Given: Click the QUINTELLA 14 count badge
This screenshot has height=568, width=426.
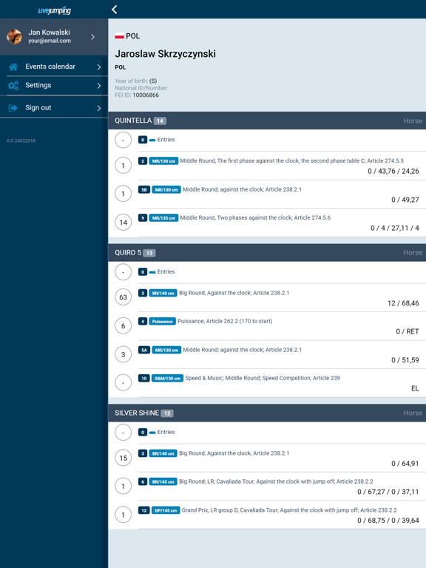Looking at the screenshot, I should click(160, 121).
